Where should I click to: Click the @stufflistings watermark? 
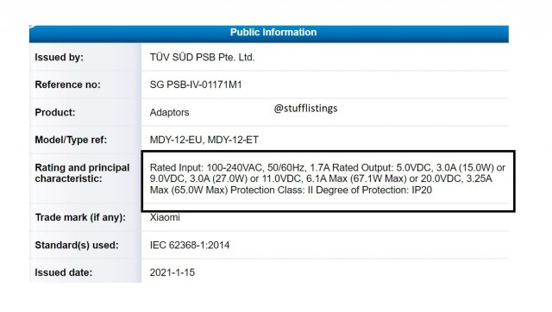[305, 109]
